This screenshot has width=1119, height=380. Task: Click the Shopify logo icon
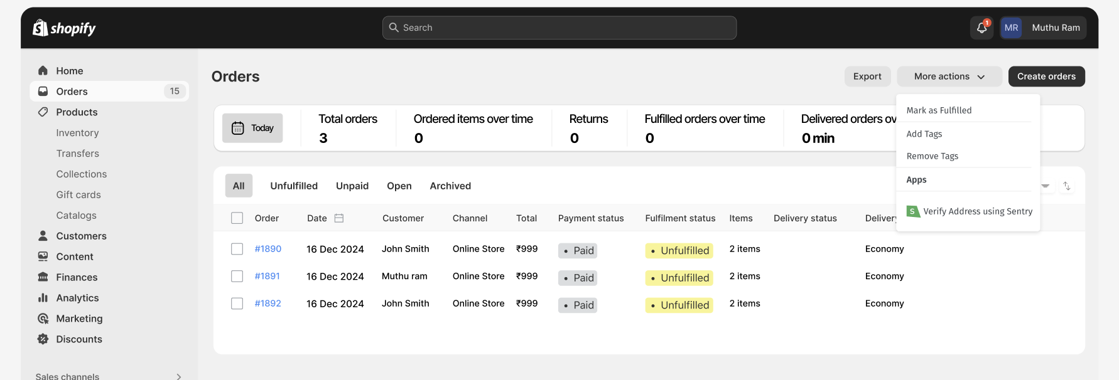pos(41,28)
